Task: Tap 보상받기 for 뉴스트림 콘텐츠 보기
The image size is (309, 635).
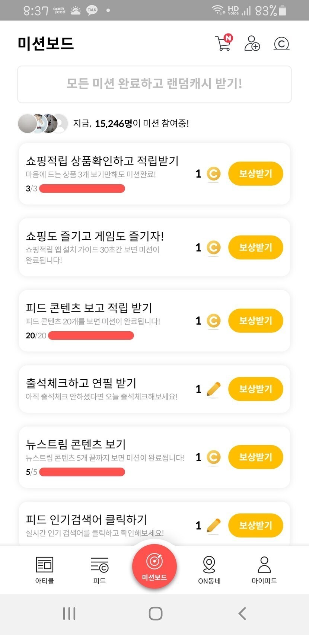Action: tap(255, 457)
